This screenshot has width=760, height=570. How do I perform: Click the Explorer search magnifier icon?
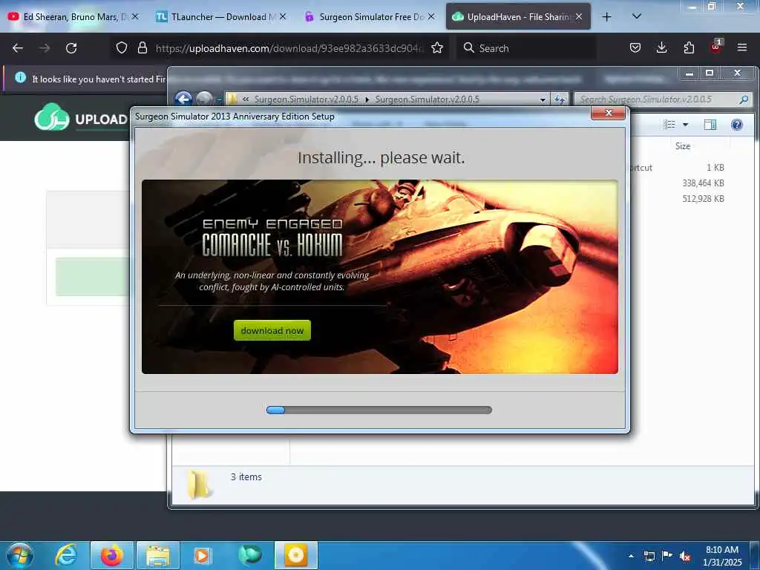coord(744,99)
